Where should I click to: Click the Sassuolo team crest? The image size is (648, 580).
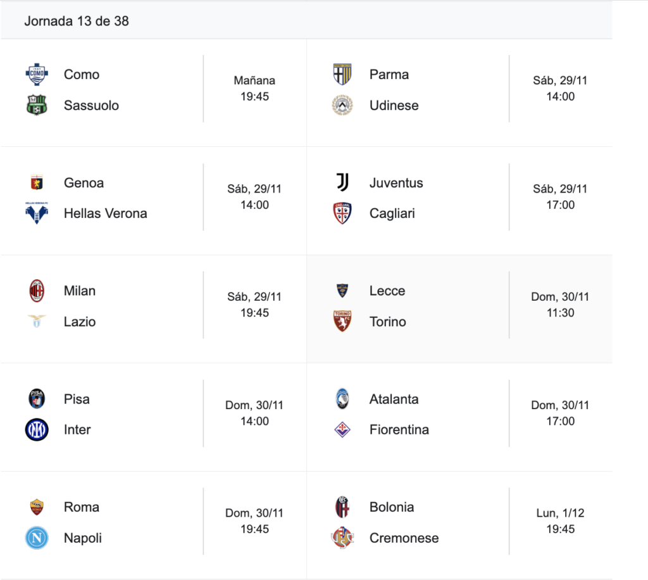[x=37, y=105]
